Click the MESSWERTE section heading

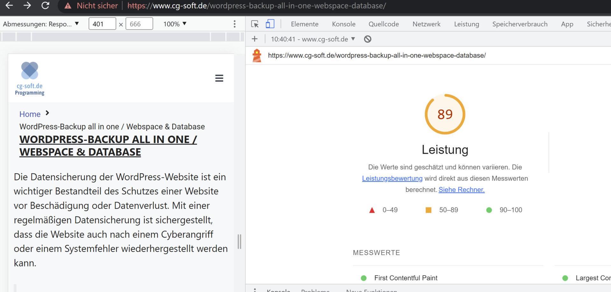point(376,253)
